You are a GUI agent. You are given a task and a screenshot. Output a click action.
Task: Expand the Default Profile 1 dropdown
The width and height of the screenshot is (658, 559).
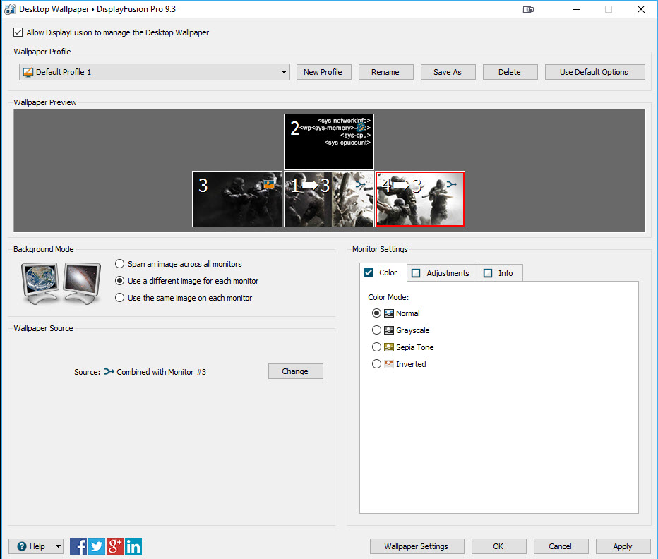tap(284, 72)
